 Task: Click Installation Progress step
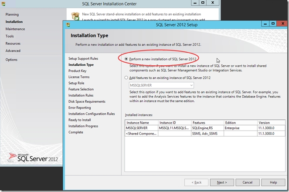point(83,126)
